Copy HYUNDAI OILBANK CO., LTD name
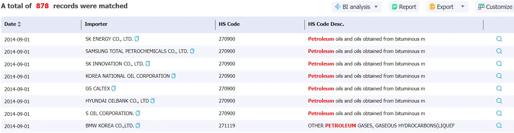 (x=152, y=101)
